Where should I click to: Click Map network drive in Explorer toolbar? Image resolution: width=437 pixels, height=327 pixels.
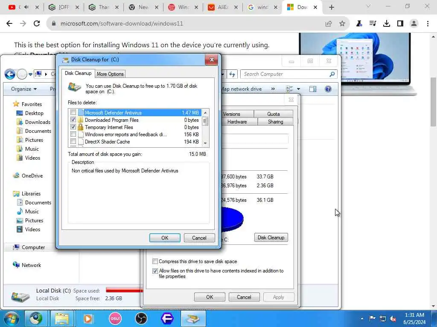242,89
